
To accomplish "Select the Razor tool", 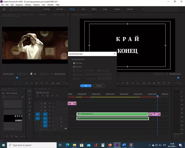I will (30, 102).
